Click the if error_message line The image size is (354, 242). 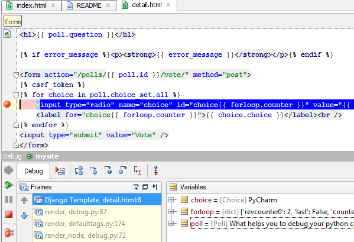coord(177,54)
